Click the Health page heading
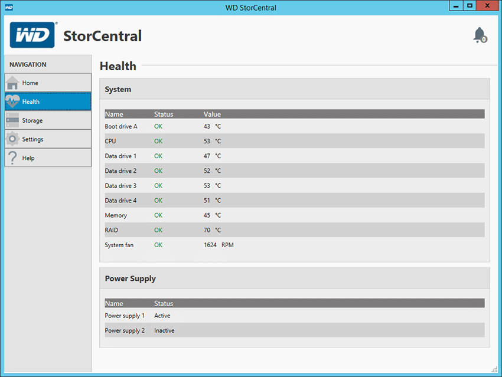 coord(118,66)
